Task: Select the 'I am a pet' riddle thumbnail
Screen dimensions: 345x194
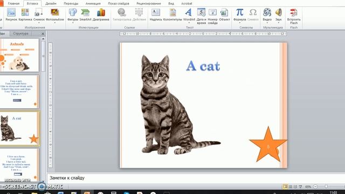Action: [x=19, y=92]
